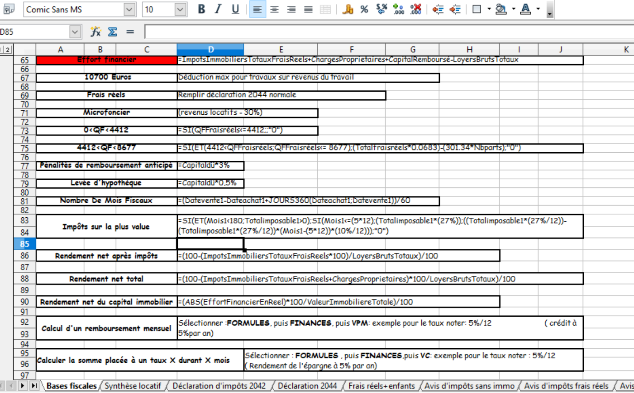
Task: Click the Remplir déclaration 2044 normale cell
Action: click(281, 95)
